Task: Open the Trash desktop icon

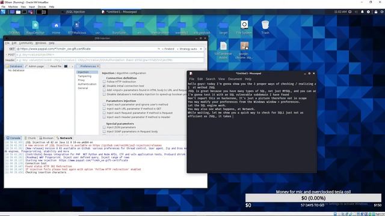Action: pyautogui.click(x=265, y=27)
